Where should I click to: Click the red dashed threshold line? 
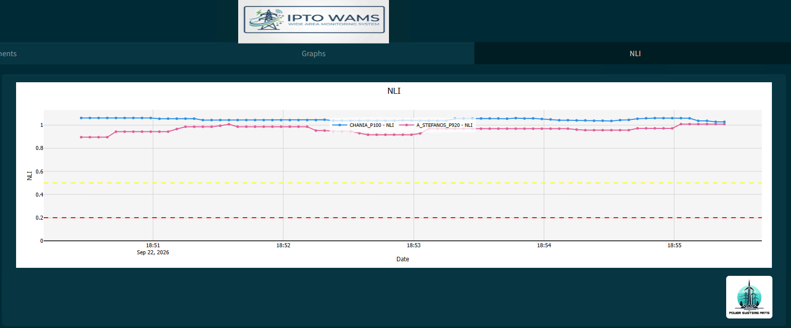403,218
